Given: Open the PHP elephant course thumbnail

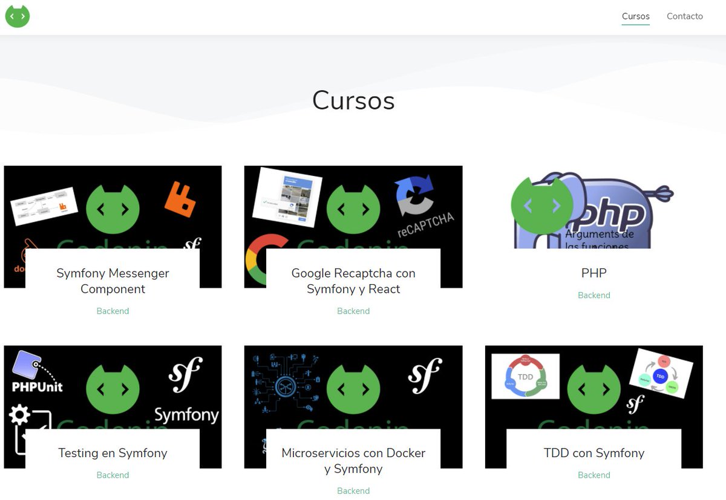Looking at the screenshot, I should [x=594, y=207].
